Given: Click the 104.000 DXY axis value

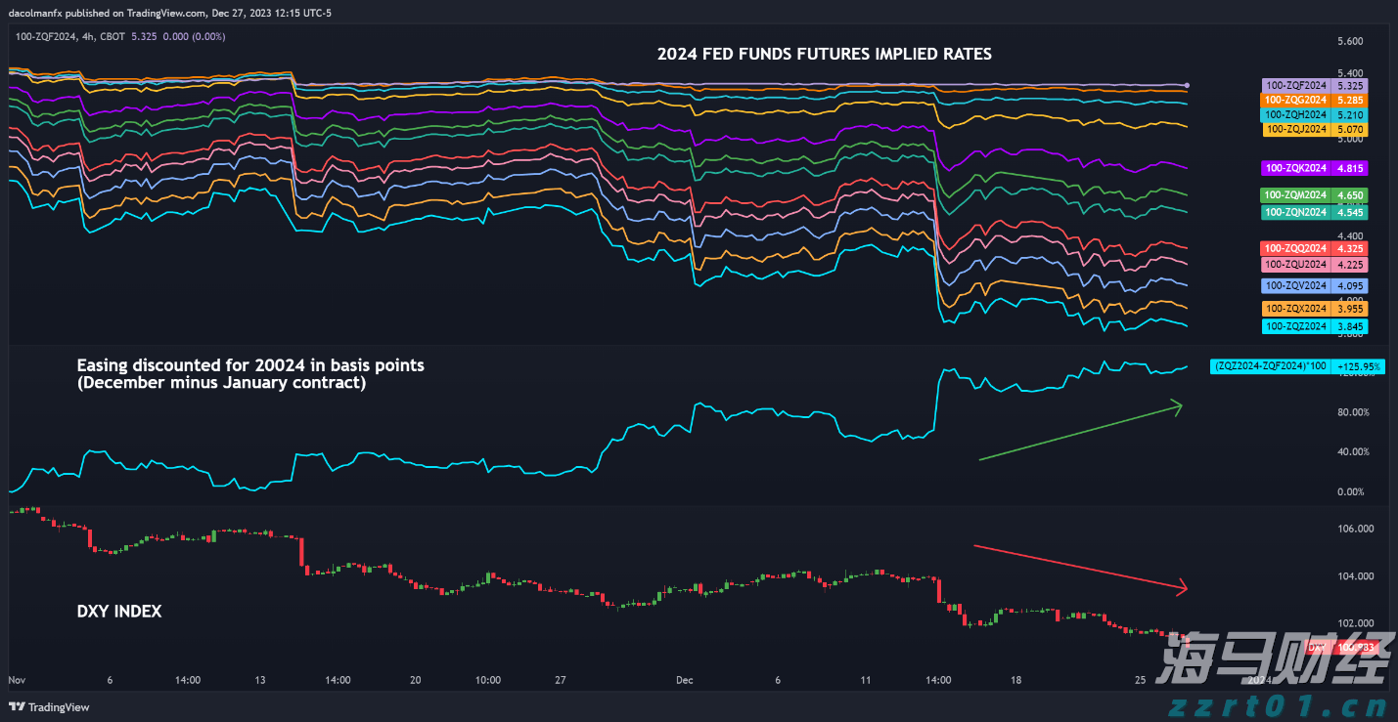Looking at the screenshot, I should point(1355,576).
